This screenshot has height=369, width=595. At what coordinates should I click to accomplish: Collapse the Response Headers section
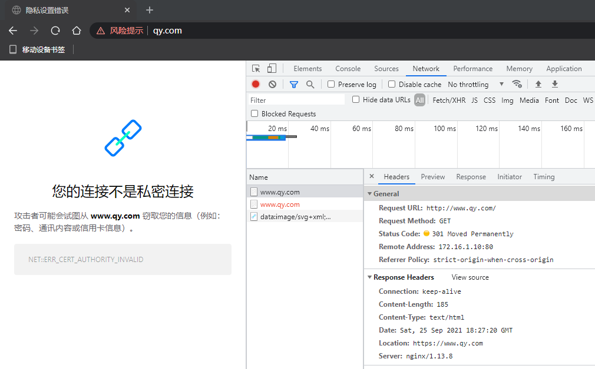(x=369, y=277)
